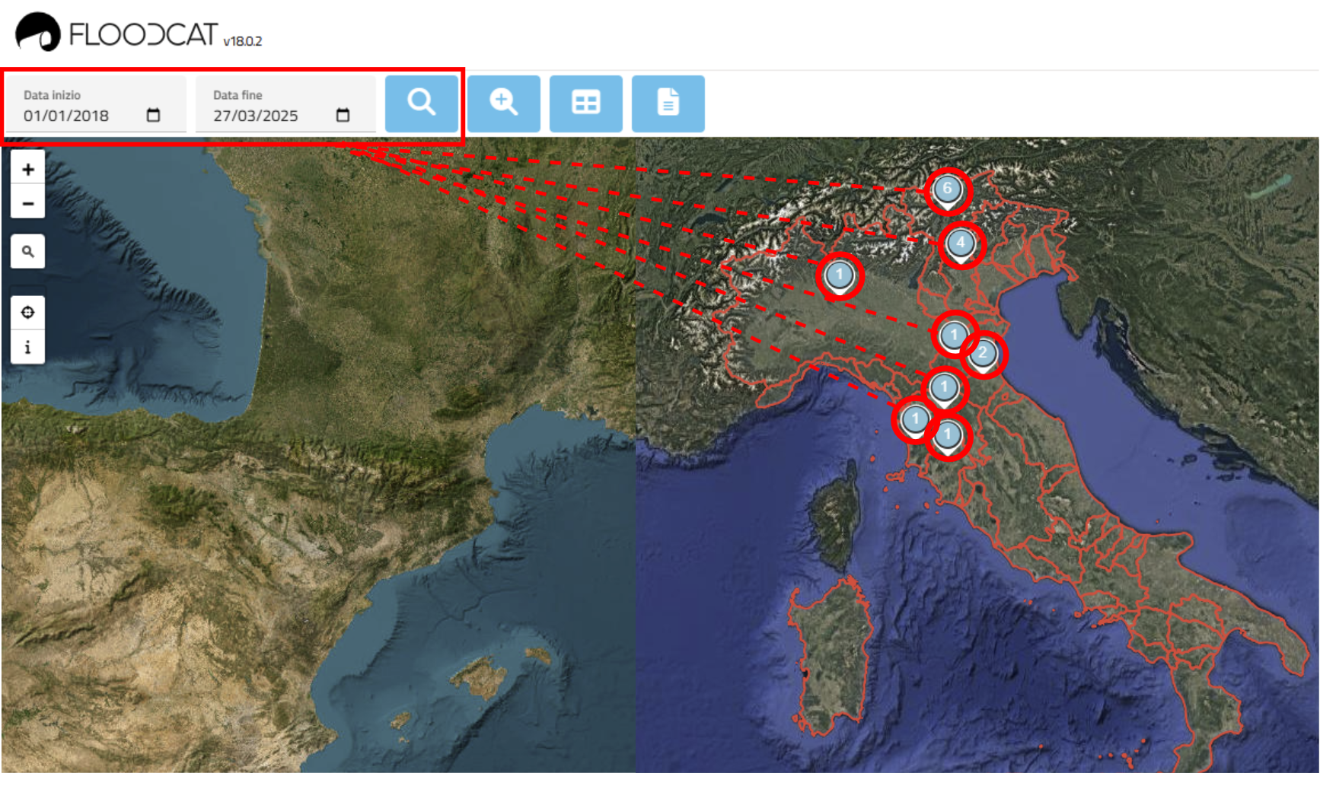Zoom out the map with minus button
Image resolution: width=1320 pixels, height=805 pixels.
pos(28,203)
